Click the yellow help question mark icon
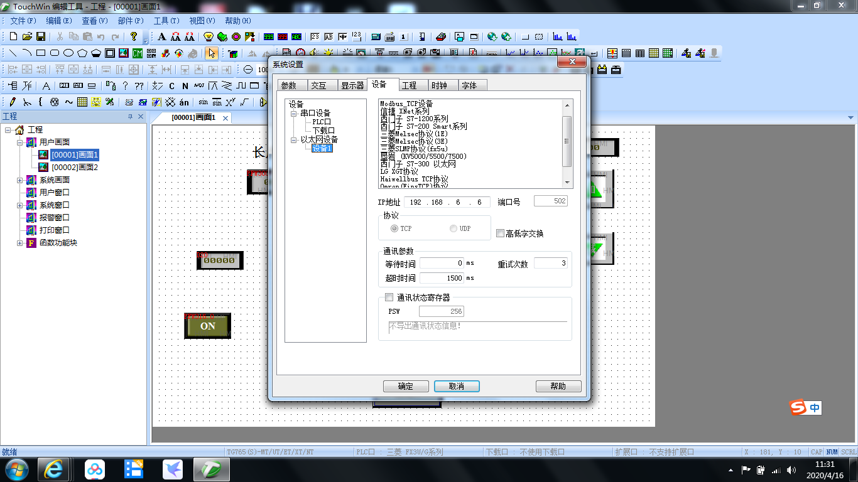 pyautogui.click(x=134, y=36)
